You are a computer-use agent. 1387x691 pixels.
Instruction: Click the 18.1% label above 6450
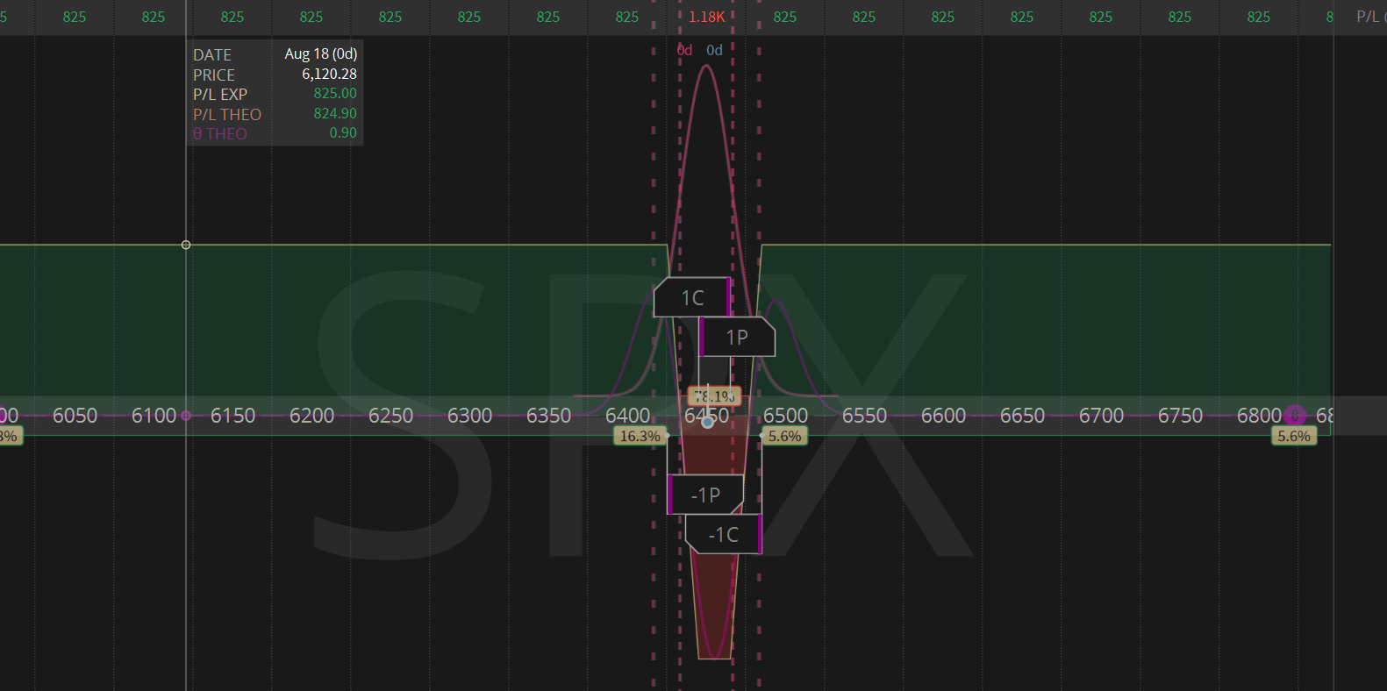click(715, 396)
